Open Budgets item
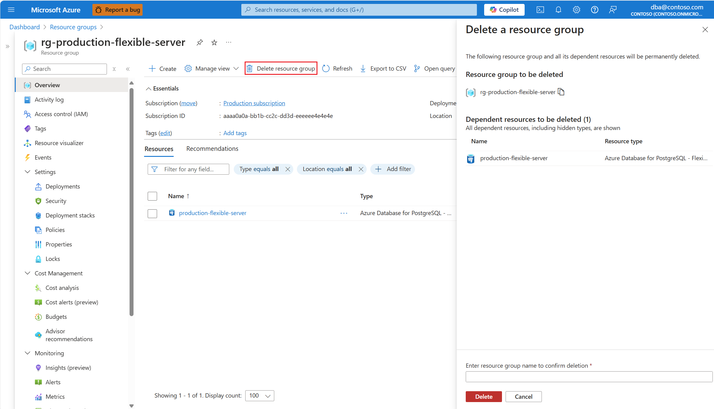The width and height of the screenshot is (714, 409). 56,317
